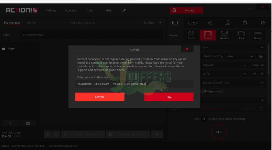The image size is (272, 150).
Task: Open the audio recording speaker tab
Action: coord(210,23)
